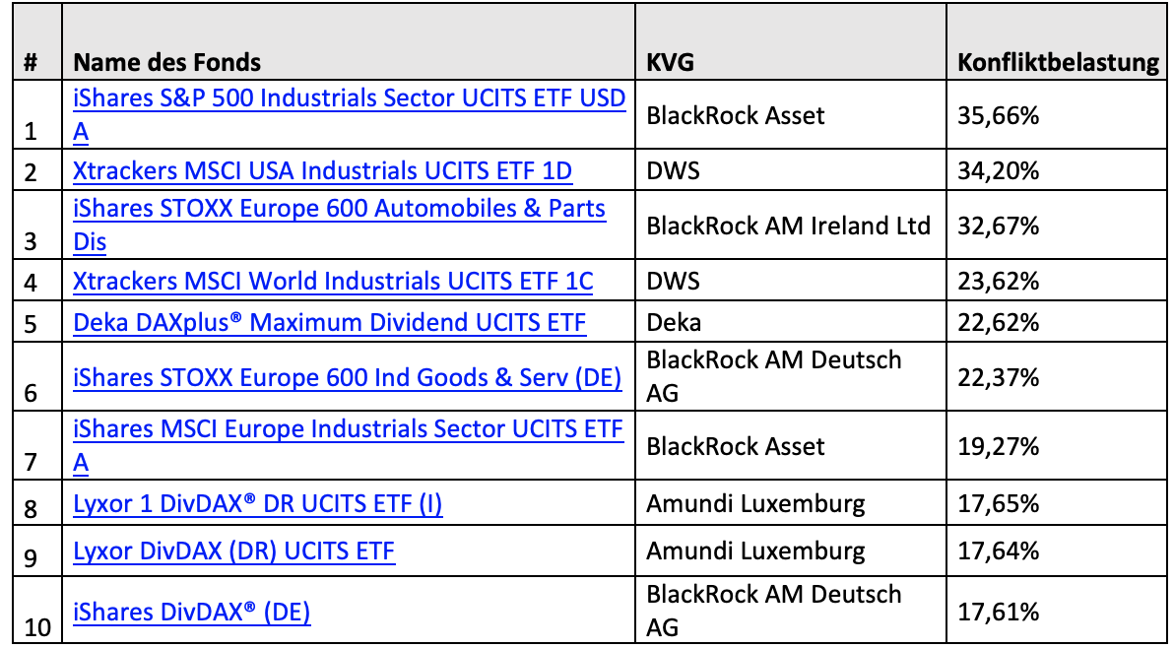Open Lyxor 1 DivDAX DR UCITS ETF link

(x=258, y=504)
